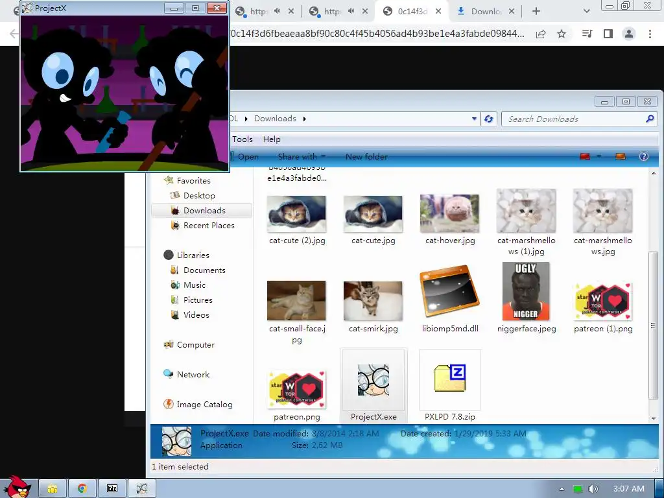Click the search magnifier icon
This screenshot has width=664, height=498.
(x=650, y=119)
